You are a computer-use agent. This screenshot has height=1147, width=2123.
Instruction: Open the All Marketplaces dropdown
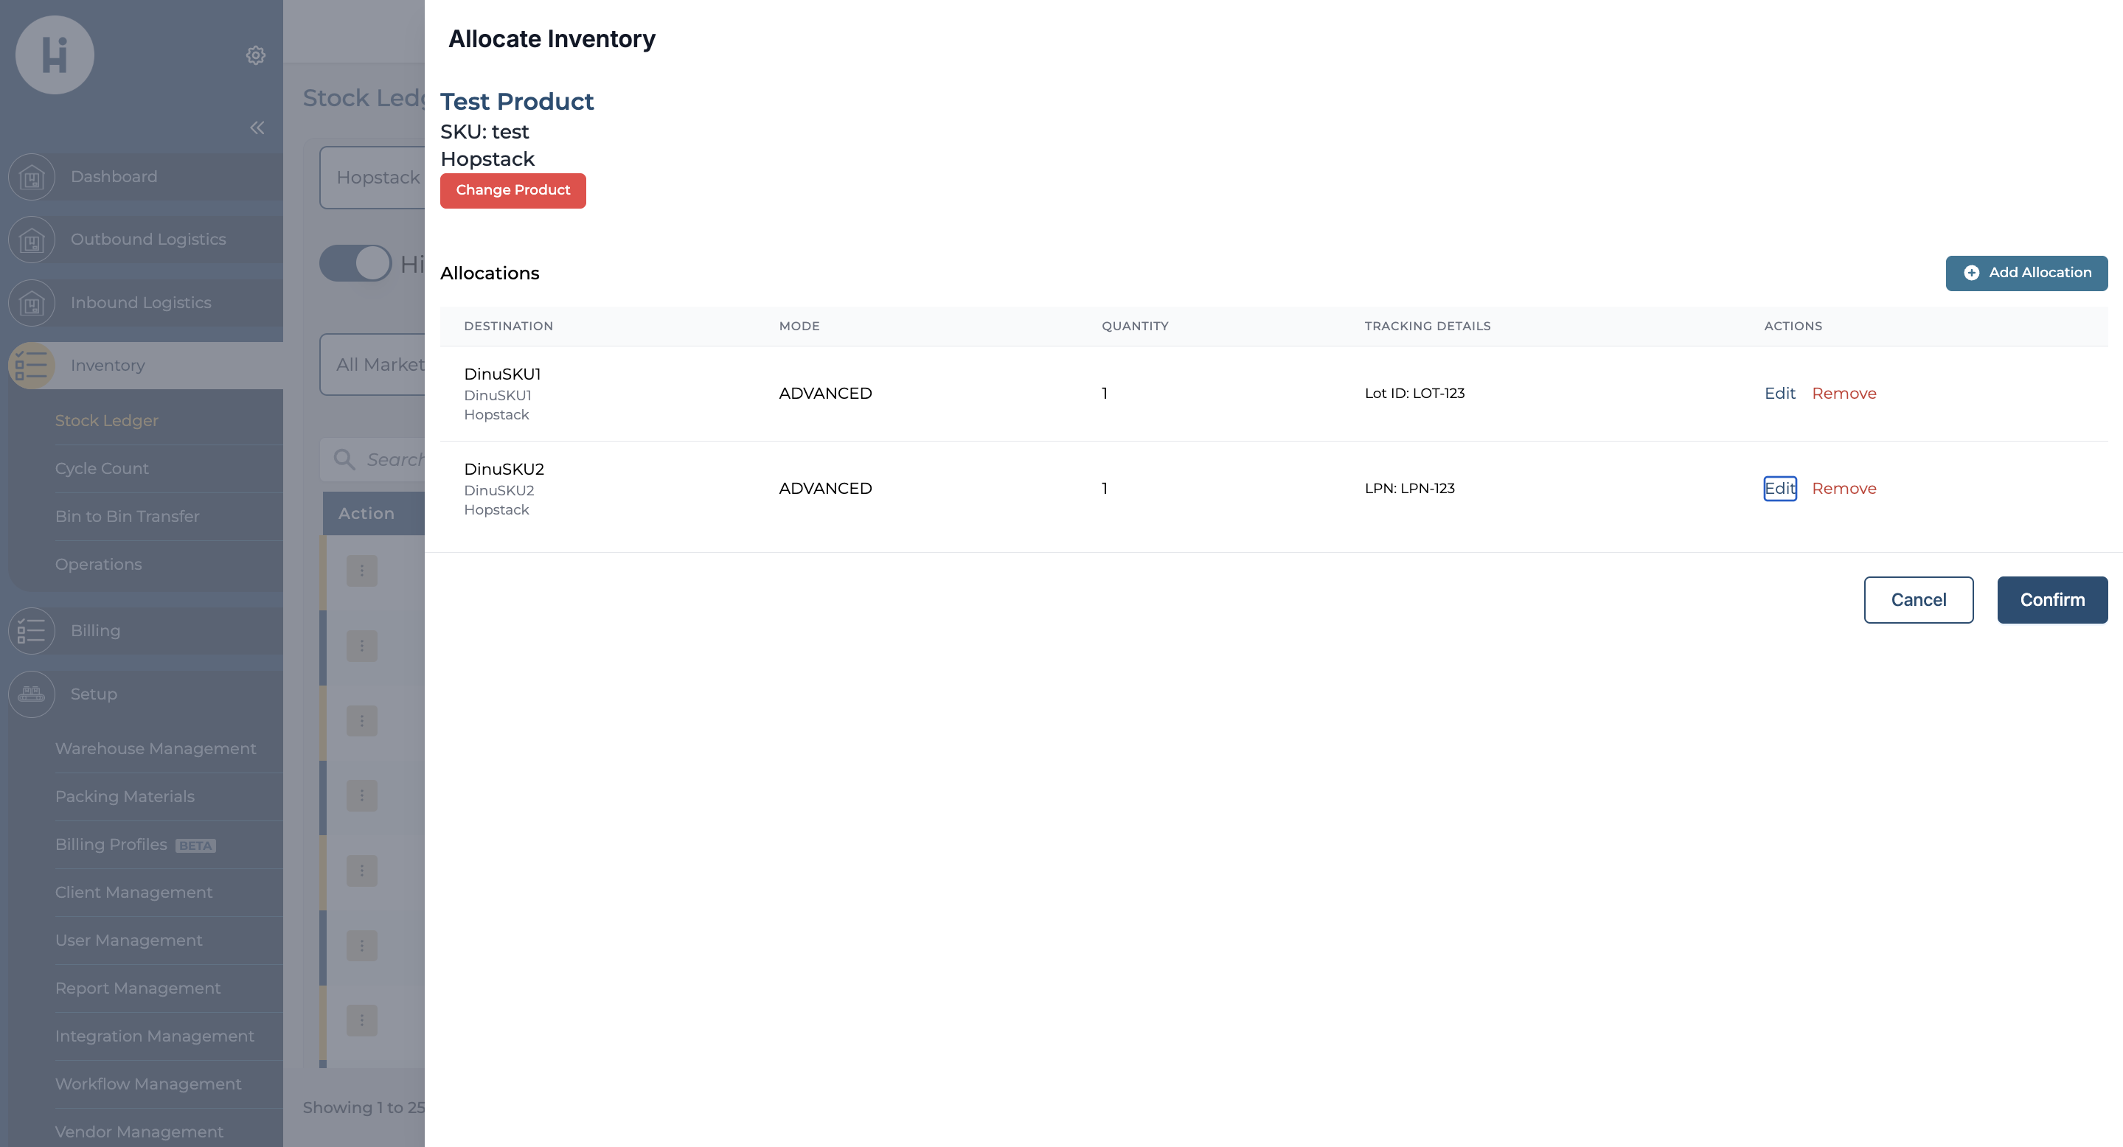pos(375,365)
